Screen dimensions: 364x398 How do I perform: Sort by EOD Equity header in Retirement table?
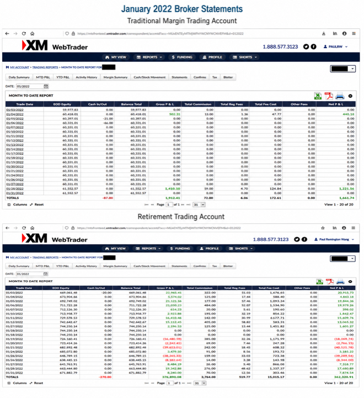tap(61, 288)
